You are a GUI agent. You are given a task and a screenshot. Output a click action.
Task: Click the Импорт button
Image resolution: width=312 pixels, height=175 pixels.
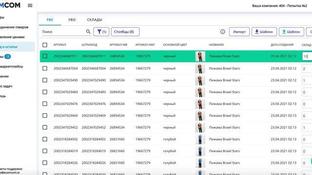click(239, 32)
